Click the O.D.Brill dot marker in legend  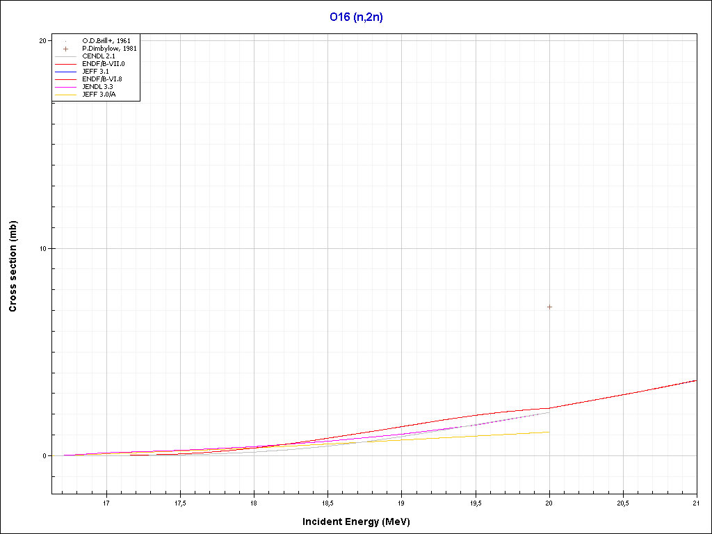point(65,41)
